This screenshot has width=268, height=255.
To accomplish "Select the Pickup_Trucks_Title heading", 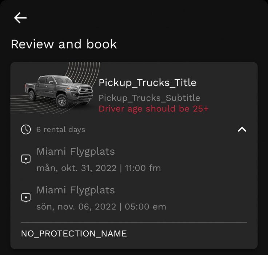I will pos(147,83).
